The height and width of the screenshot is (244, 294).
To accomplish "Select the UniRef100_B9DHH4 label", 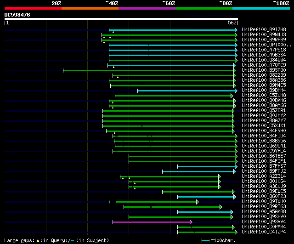I will [264, 90].
